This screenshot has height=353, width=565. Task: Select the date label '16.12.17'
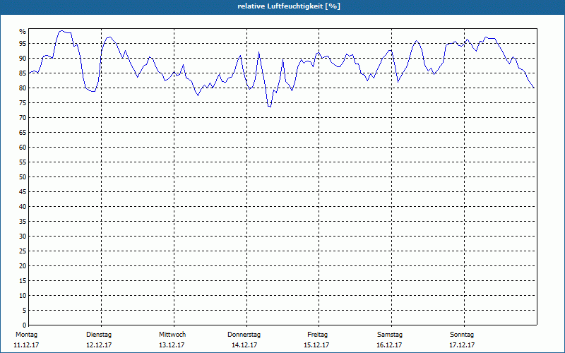pyautogui.click(x=389, y=345)
